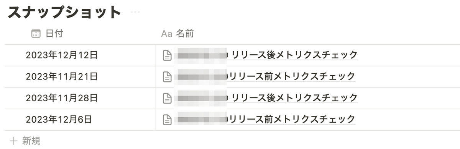Click the plus icon next to 新規
460x149 pixels.
coord(14,141)
